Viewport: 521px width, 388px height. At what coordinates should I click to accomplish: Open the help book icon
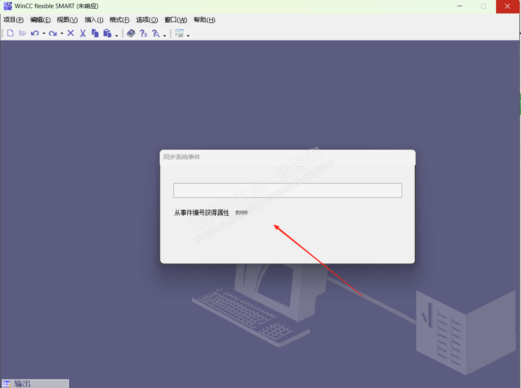[131, 33]
